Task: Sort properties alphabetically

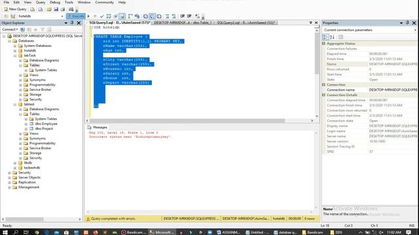Action: point(332,37)
